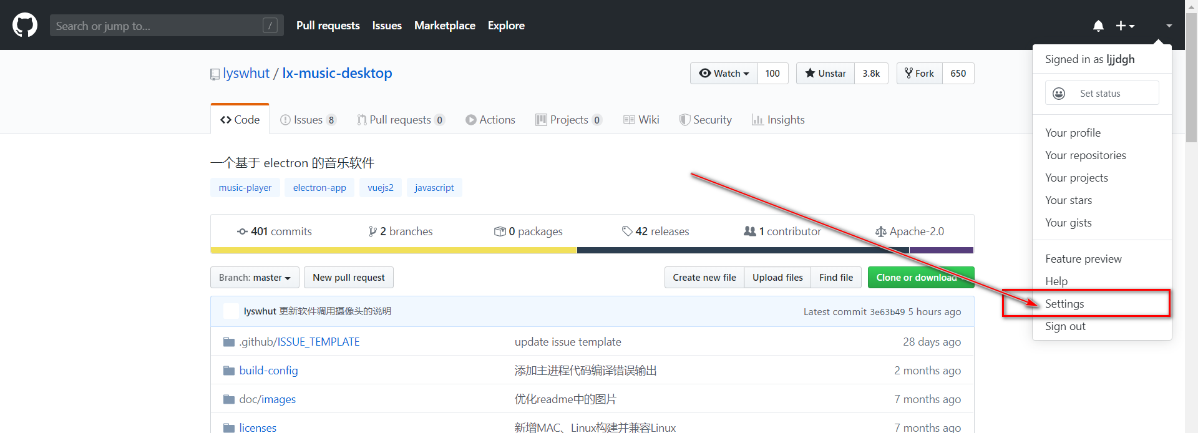1198x433 pixels.
Task: Click the electron-app topic tag
Action: pos(319,188)
